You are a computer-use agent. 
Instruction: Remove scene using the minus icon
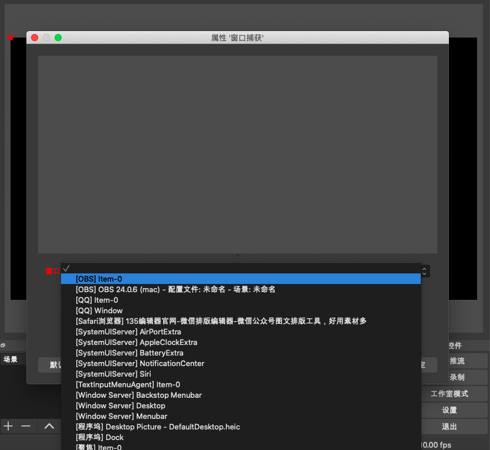26,426
